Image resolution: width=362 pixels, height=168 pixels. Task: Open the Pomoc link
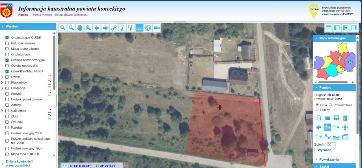point(23,15)
